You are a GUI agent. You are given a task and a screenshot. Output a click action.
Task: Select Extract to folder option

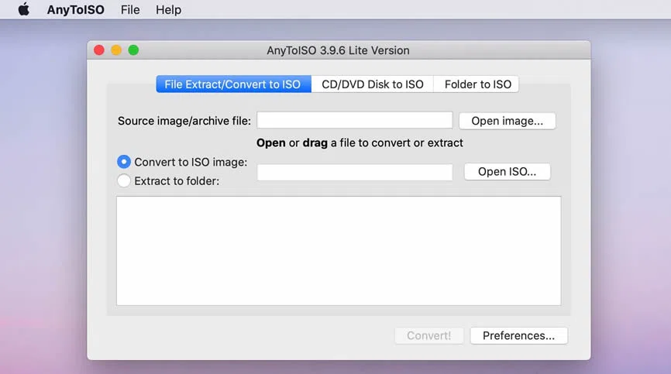(x=124, y=181)
